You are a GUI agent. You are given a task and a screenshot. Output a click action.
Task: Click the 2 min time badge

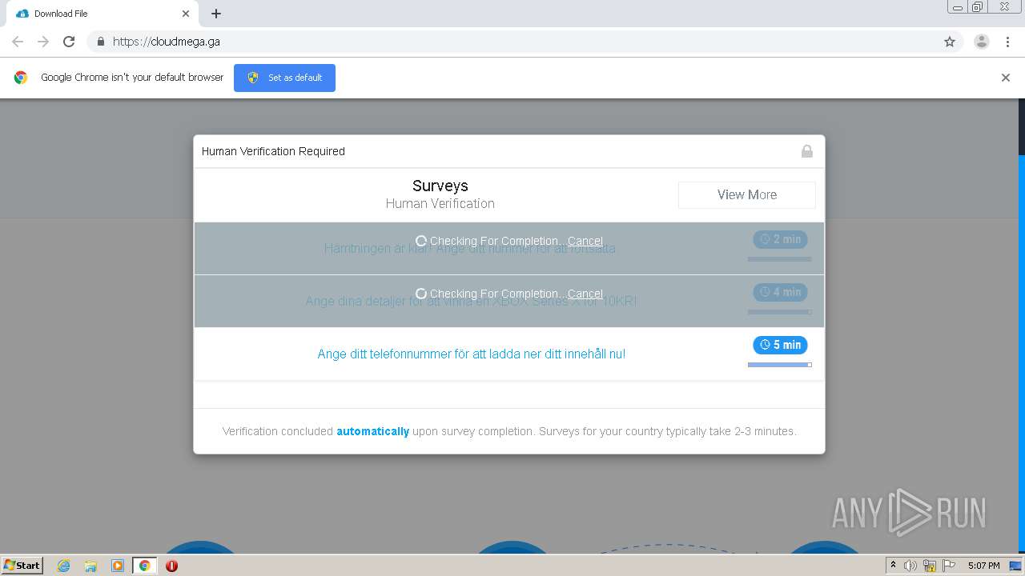pyautogui.click(x=780, y=239)
